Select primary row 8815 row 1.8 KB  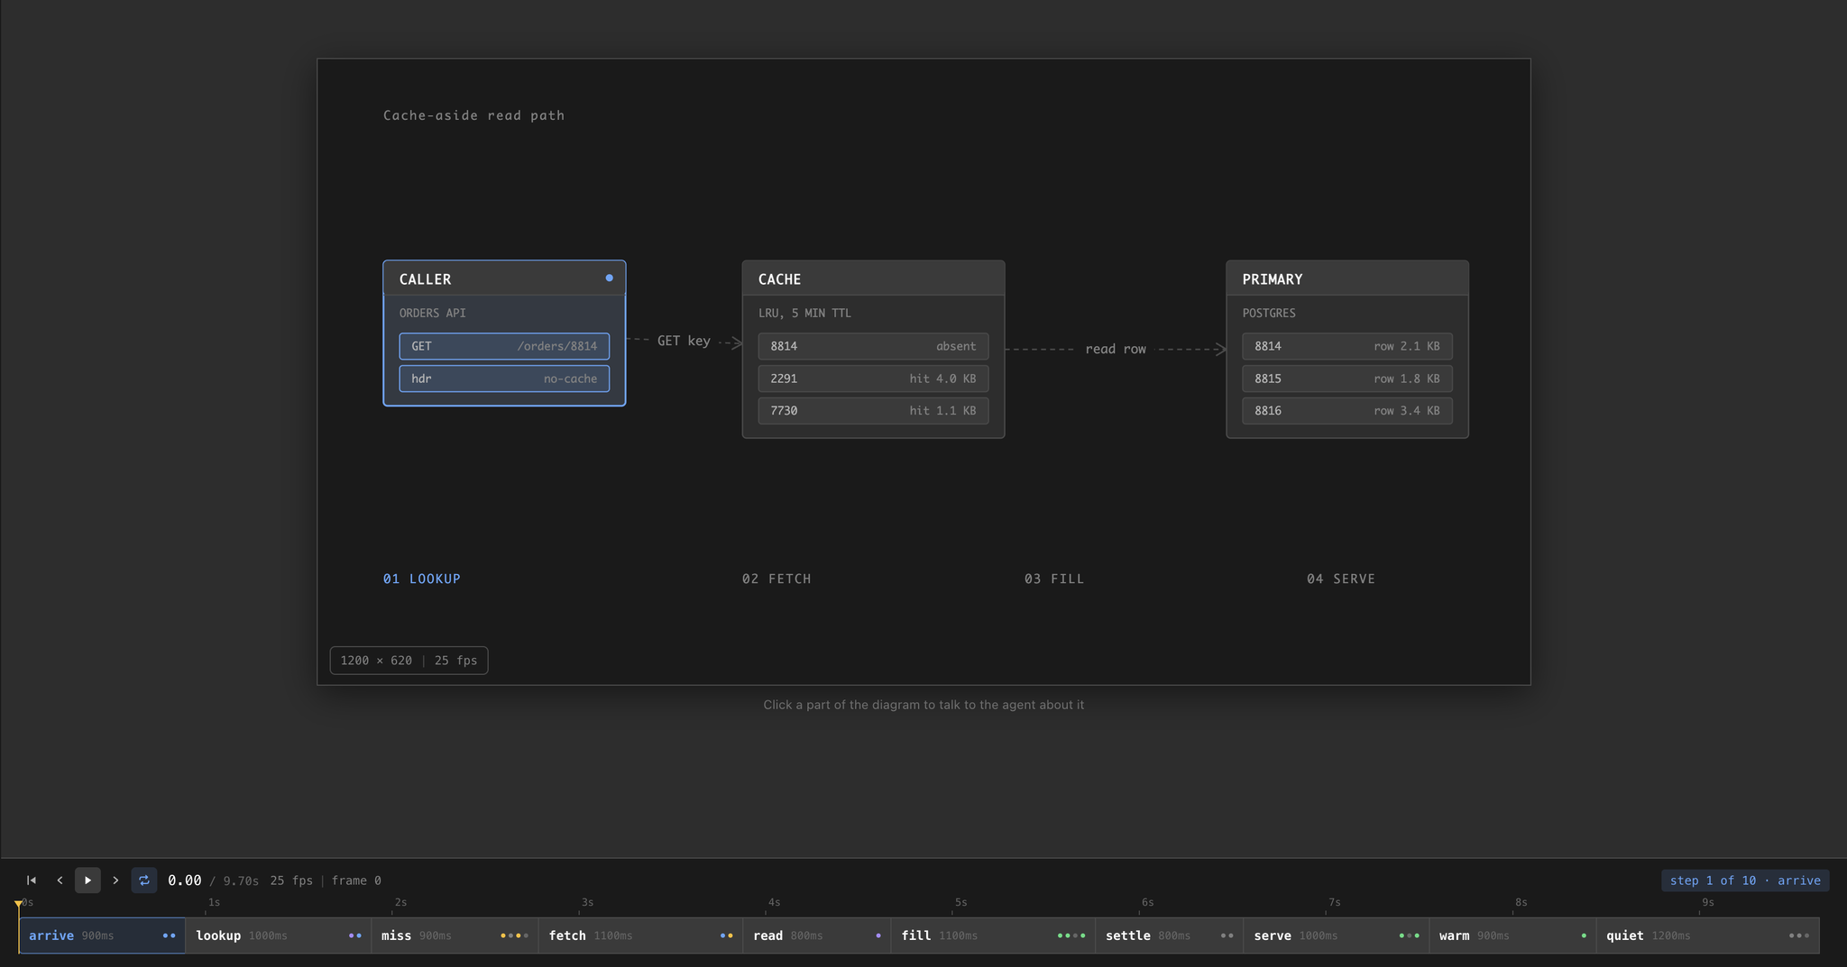[1347, 379]
